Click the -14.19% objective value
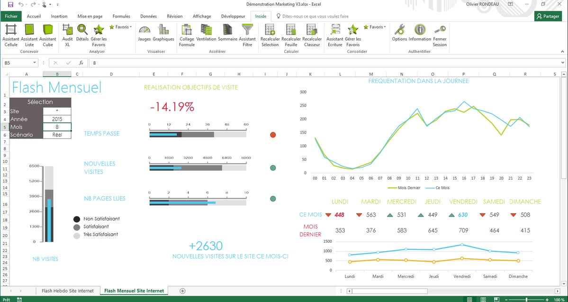Viewport: 568px width, 302px height. pos(172,107)
